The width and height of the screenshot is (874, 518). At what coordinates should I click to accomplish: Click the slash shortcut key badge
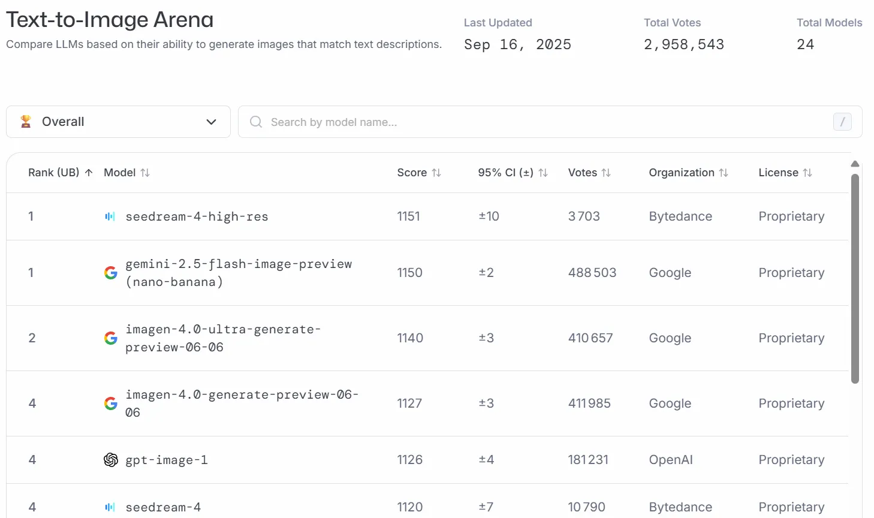(842, 122)
